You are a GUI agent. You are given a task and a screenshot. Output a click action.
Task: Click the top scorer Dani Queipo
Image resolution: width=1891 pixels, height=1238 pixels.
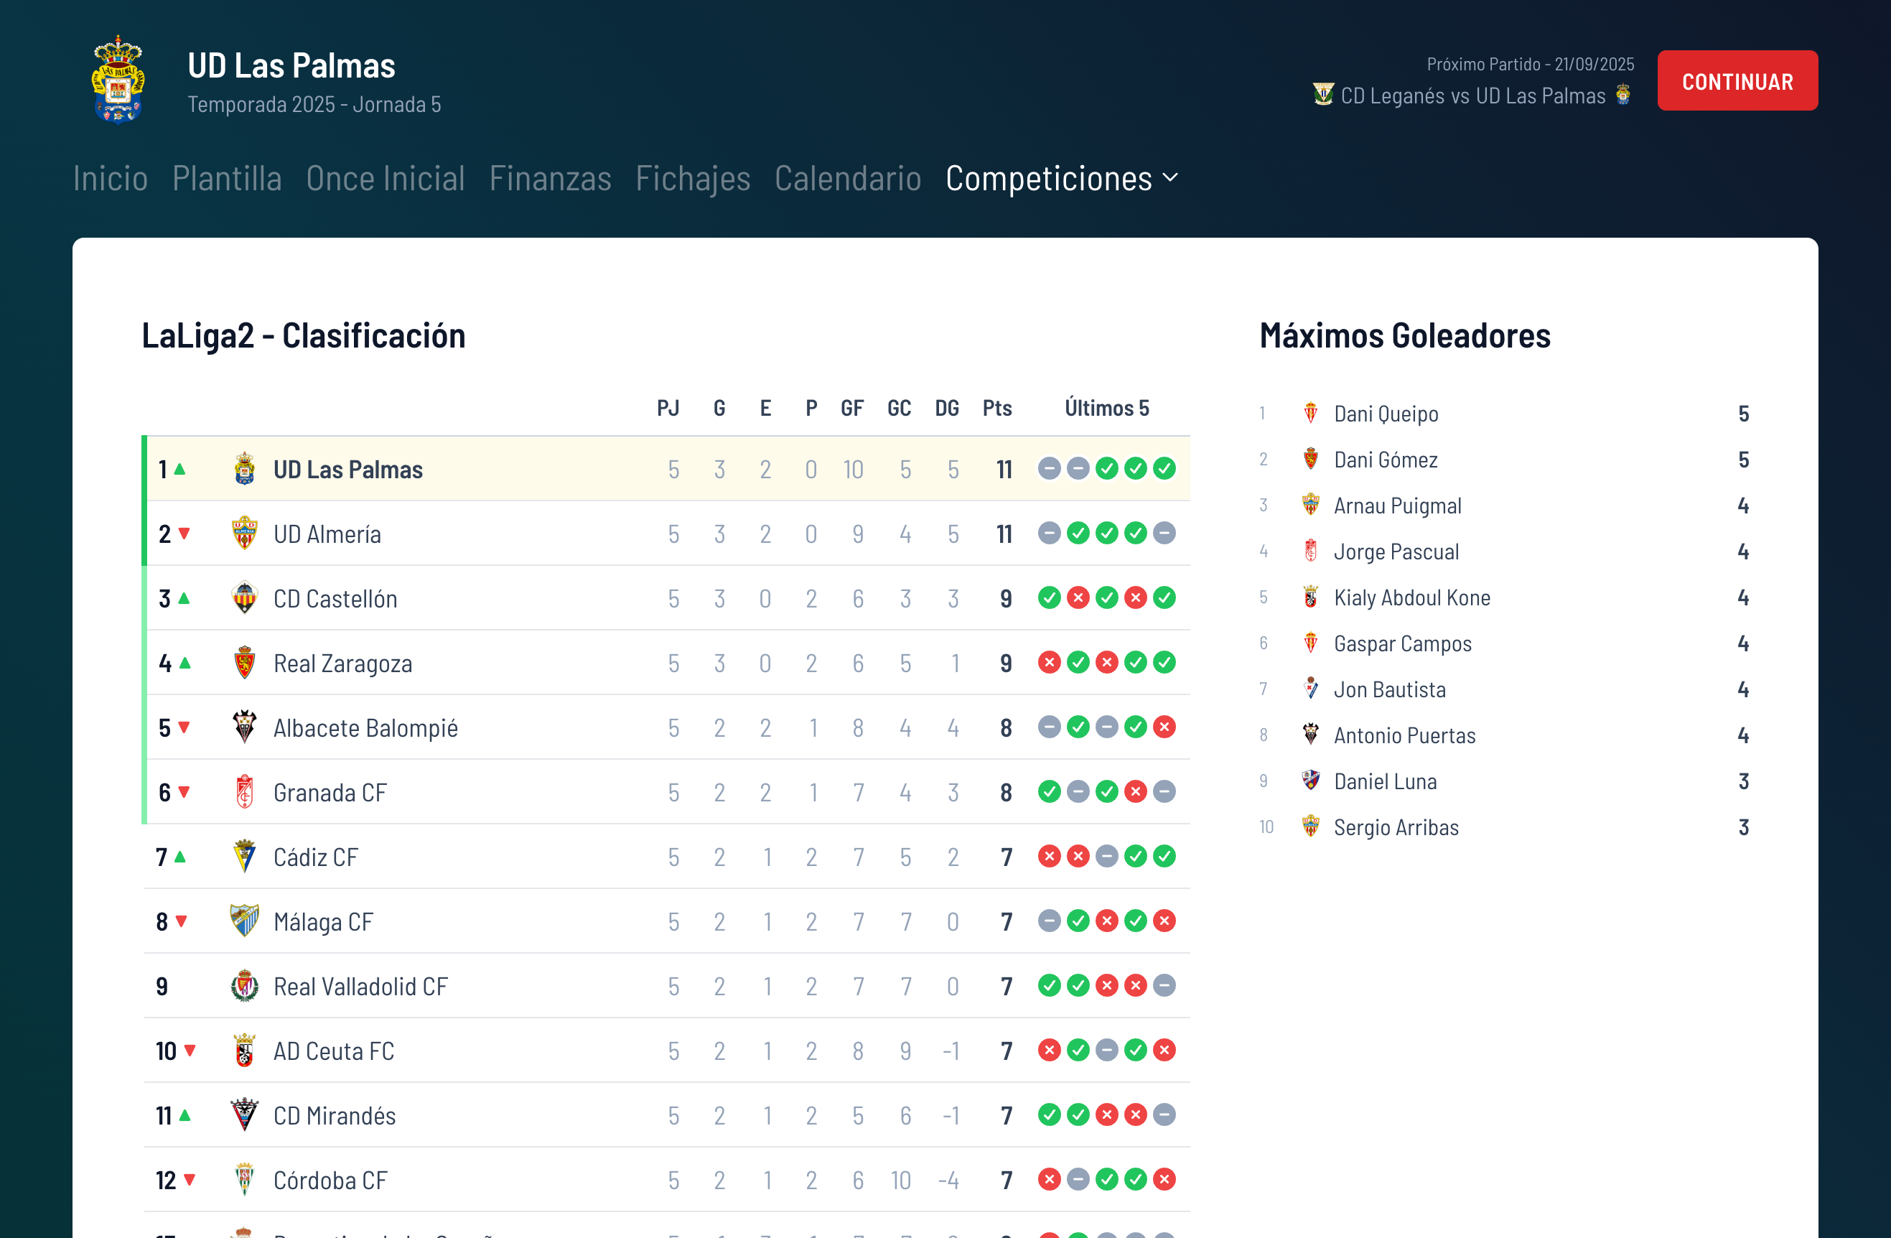[x=1386, y=413]
